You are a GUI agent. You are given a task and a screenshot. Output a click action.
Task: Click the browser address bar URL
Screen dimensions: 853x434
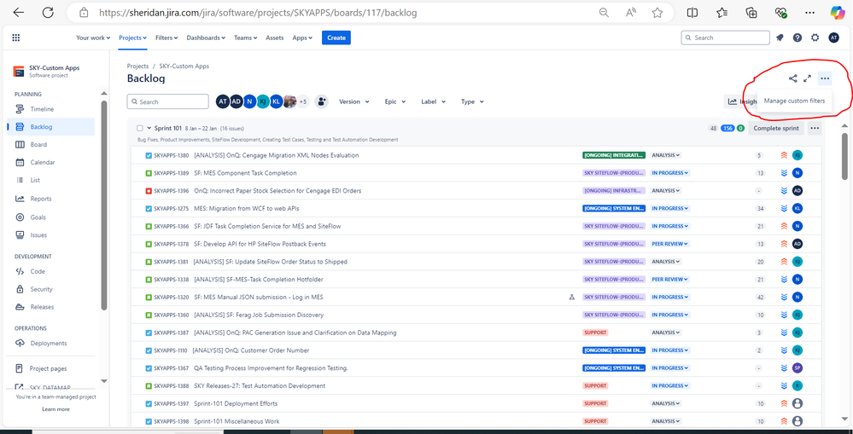pyautogui.click(x=258, y=13)
